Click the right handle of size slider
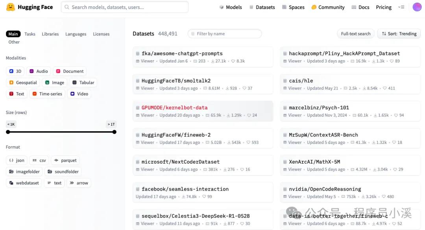425x230 pixels. [115, 132]
